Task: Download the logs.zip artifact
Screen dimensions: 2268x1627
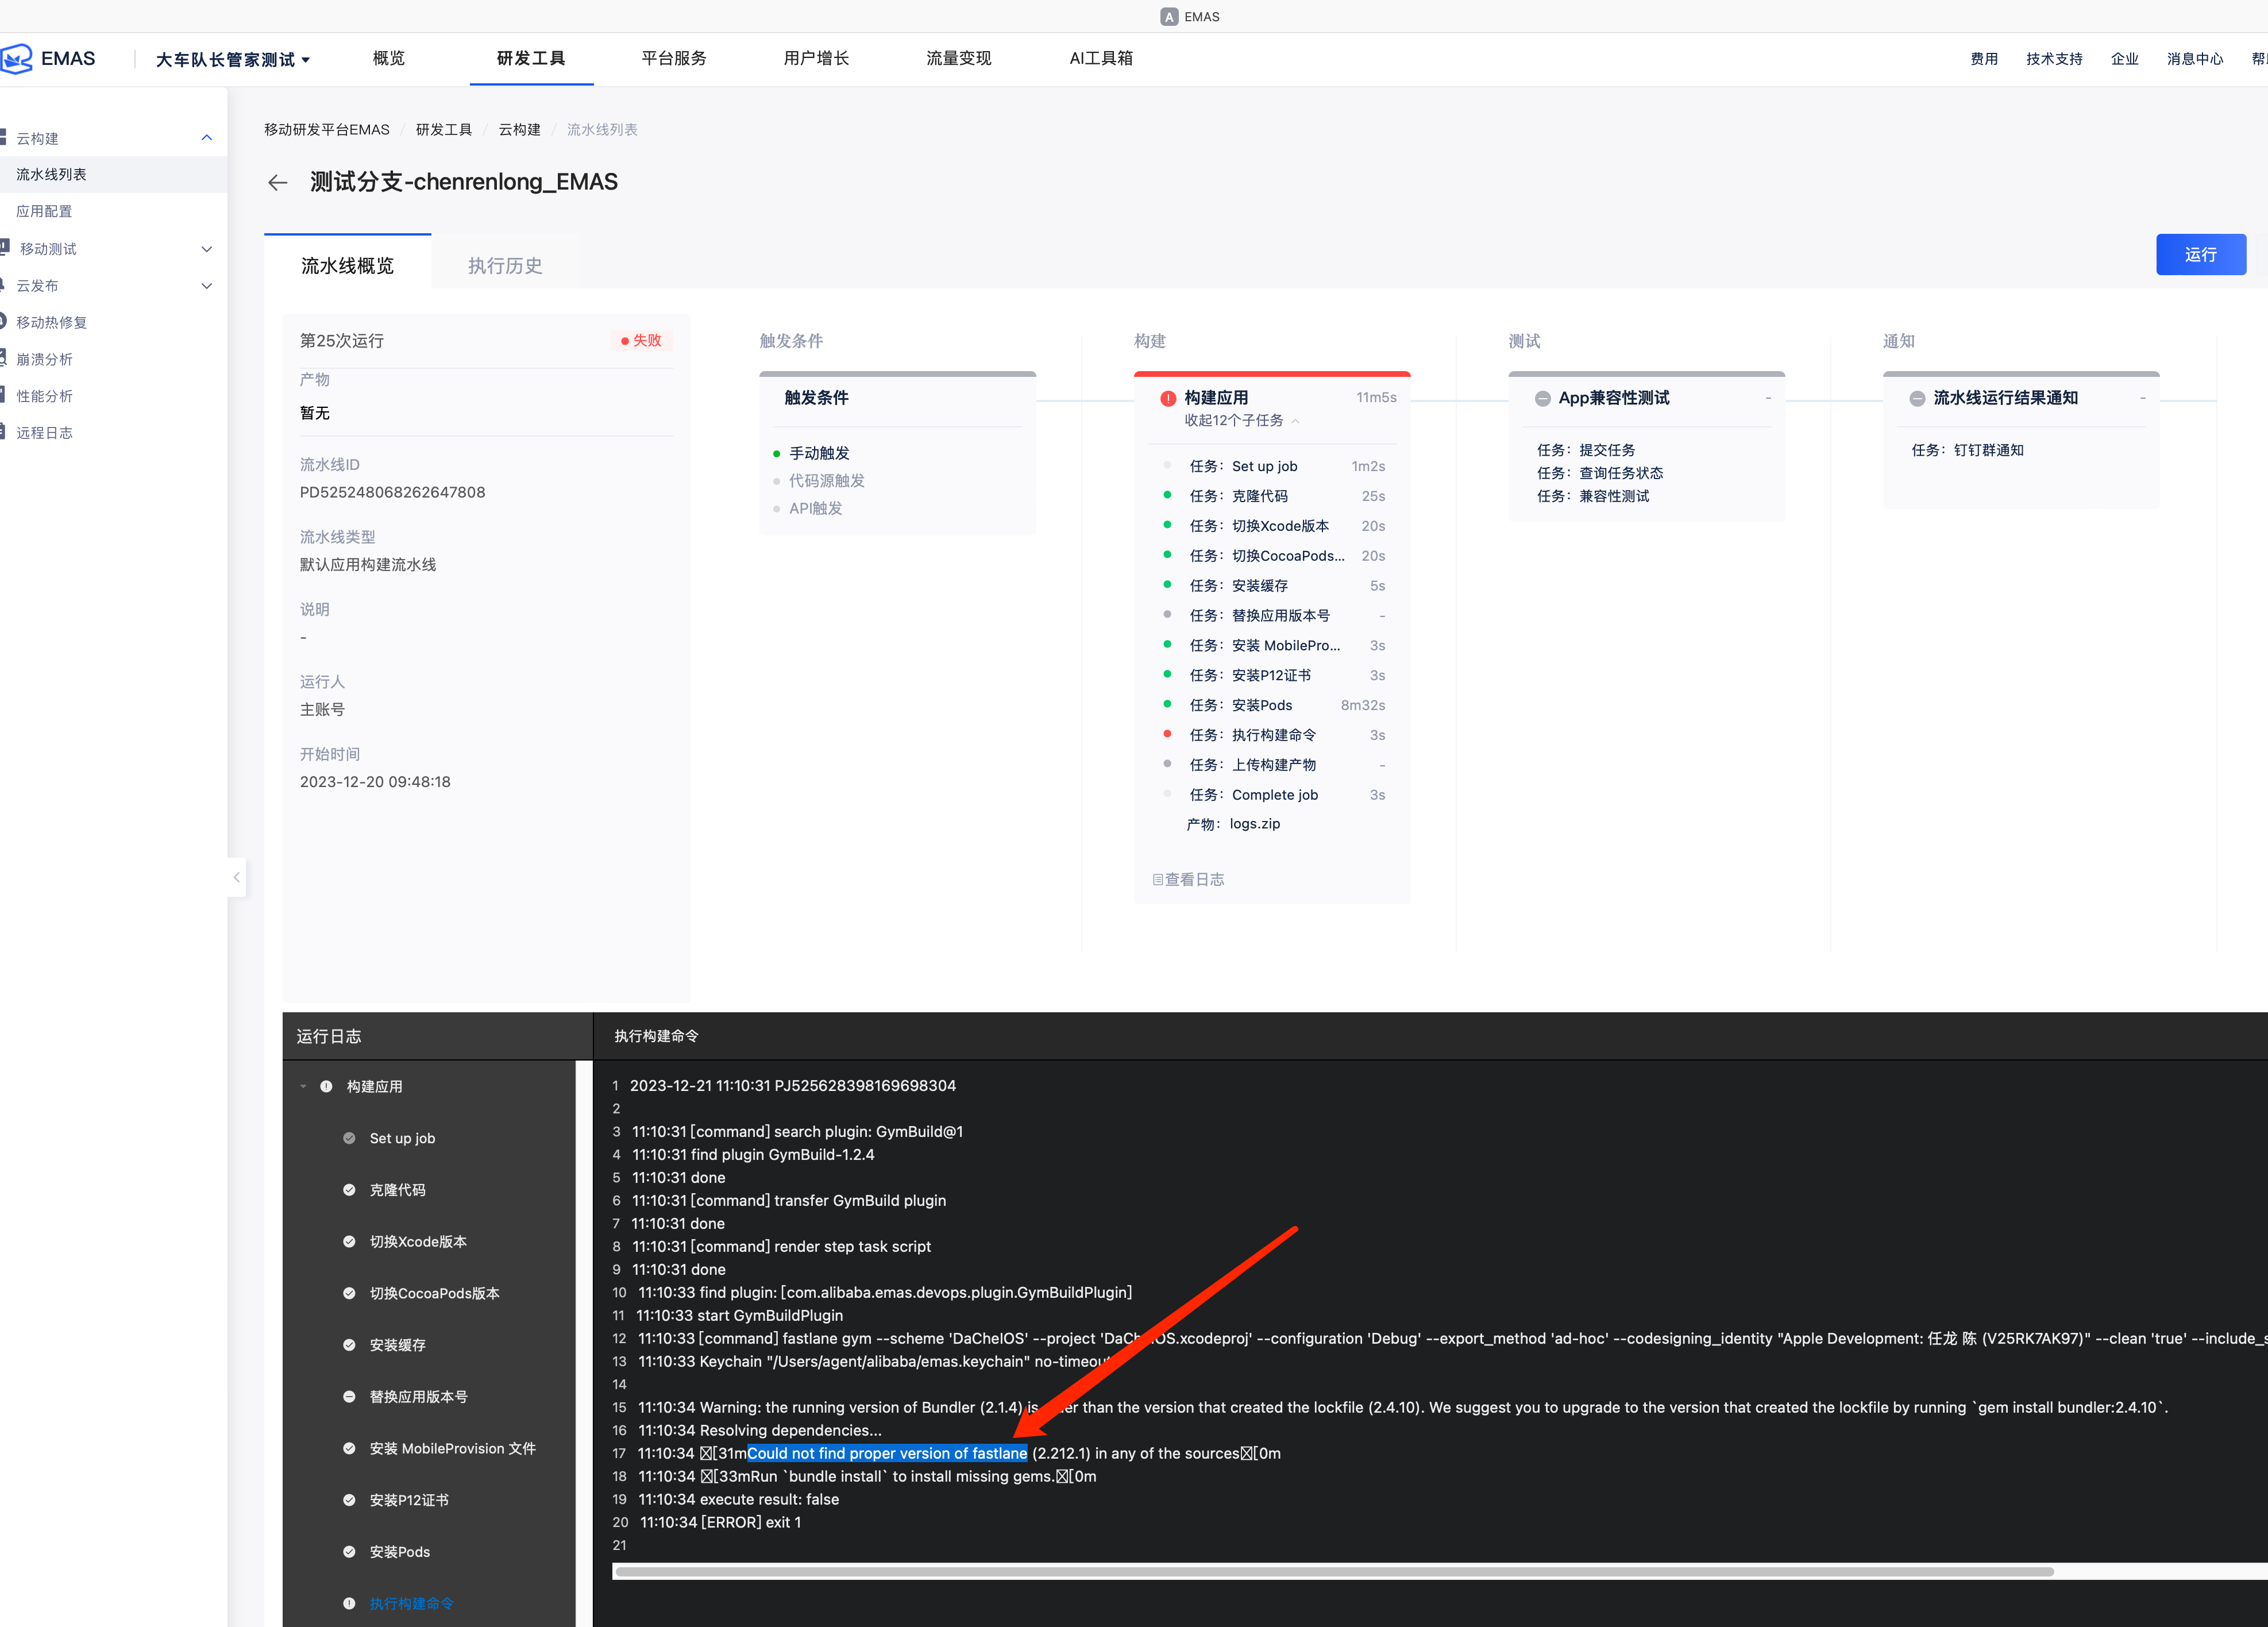Action: [x=1254, y=823]
